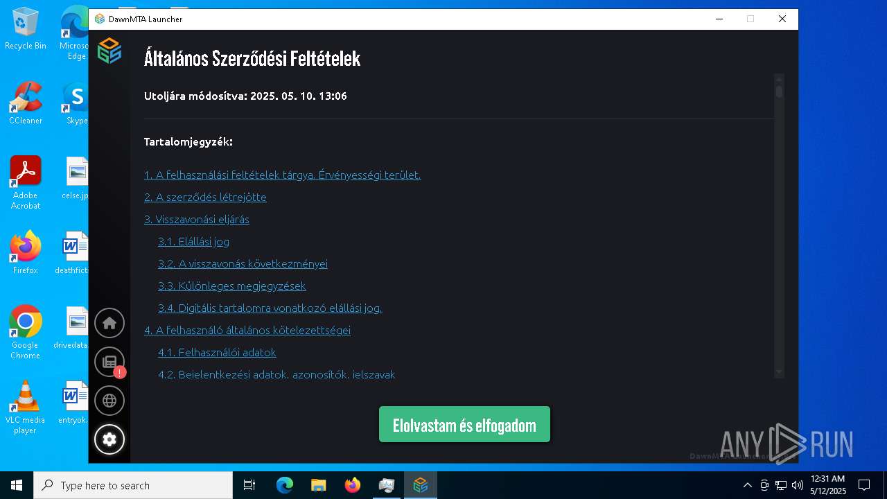Open link 4.1. Felhasználói adatok
The height and width of the screenshot is (499, 887).
pyautogui.click(x=217, y=352)
